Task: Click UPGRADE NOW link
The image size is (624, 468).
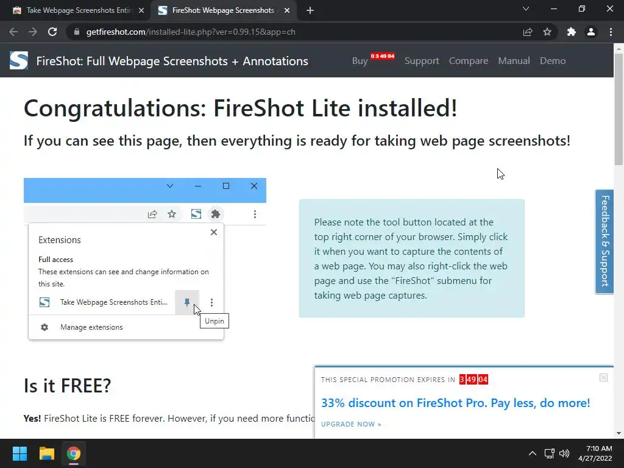Action: pyautogui.click(x=351, y=424)
